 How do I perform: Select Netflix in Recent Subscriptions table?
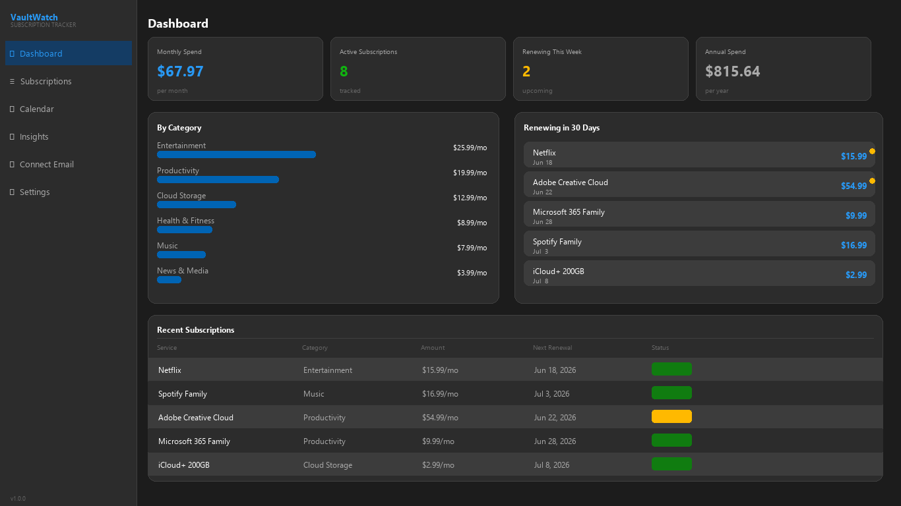tap(515, 370)
